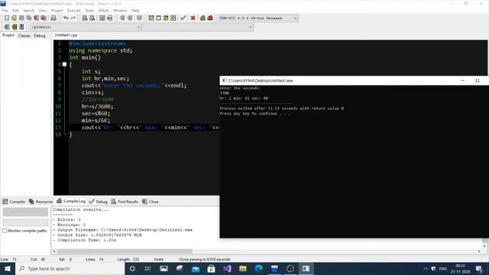The image size is (489, 275).
Task: Collapse the code fold at line 4
Action: point(64,64)
